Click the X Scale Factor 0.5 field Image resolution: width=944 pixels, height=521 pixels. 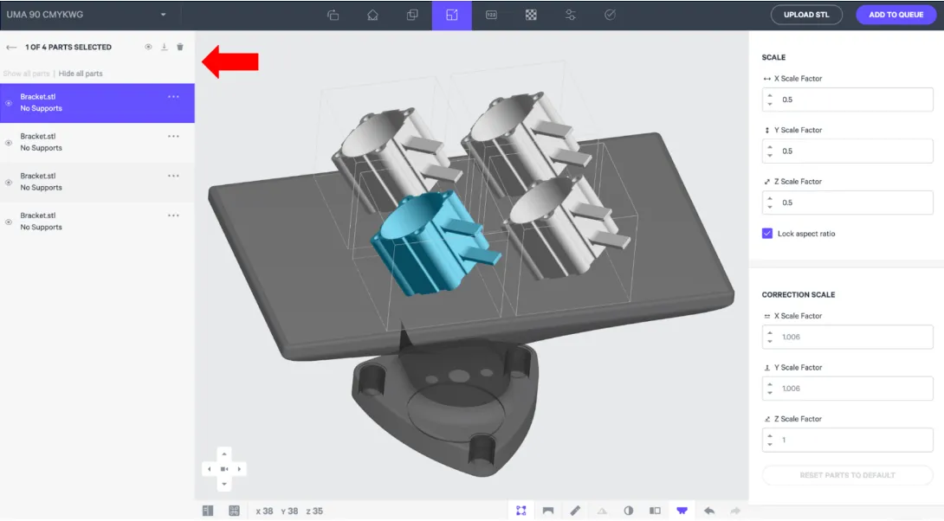[847, 100]
